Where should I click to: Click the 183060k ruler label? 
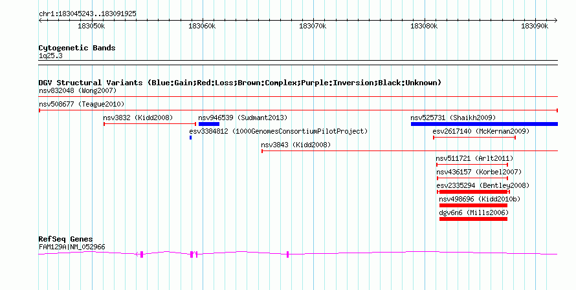coord(202,26)
